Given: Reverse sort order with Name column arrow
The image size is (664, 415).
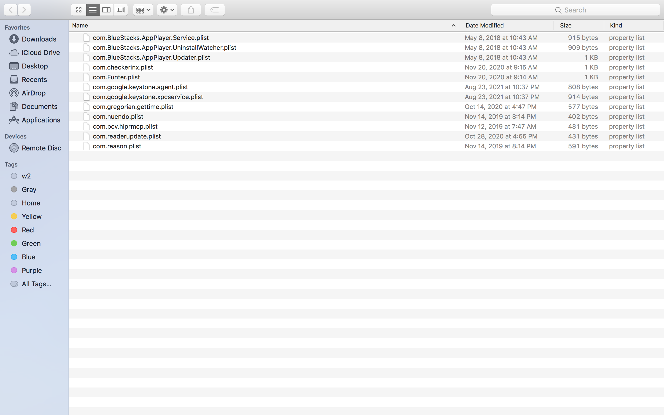Looking at the screenshot, I should coord(453,25).
